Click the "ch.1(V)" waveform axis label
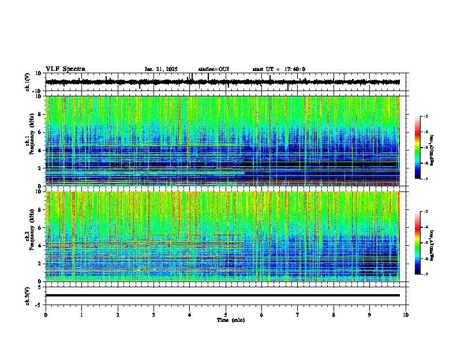This screenshot has width=457, height=353. tap(28, 82)
